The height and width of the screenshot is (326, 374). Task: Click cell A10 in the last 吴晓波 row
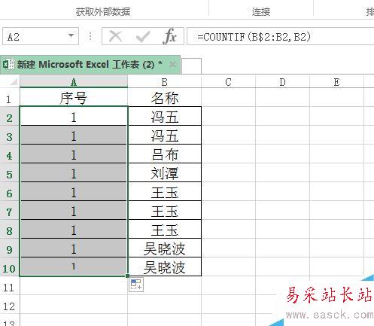tap(74, 267)
